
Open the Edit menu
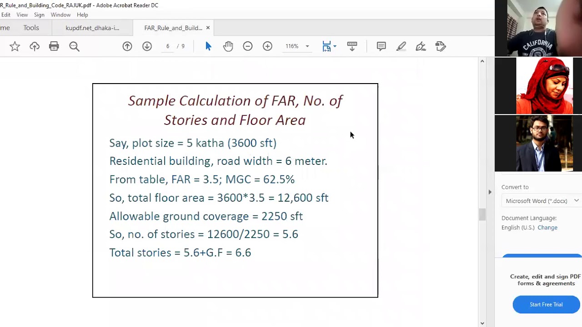pos(6,15)
